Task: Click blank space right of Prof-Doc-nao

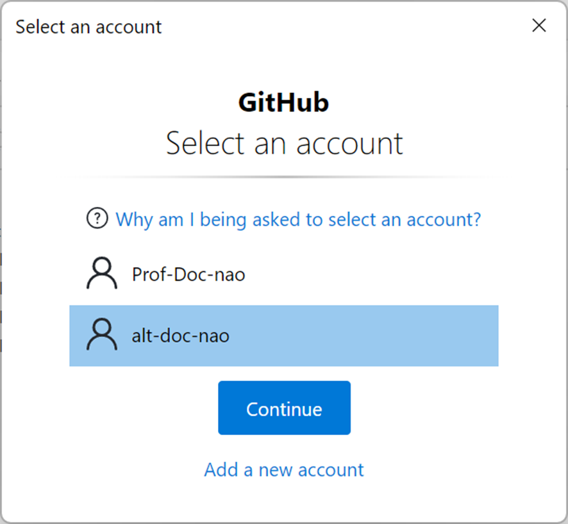Action: pos(369,274)
